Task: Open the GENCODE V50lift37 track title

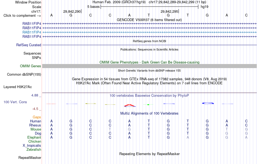Action: pyautogui.click(x=149, y=20)
